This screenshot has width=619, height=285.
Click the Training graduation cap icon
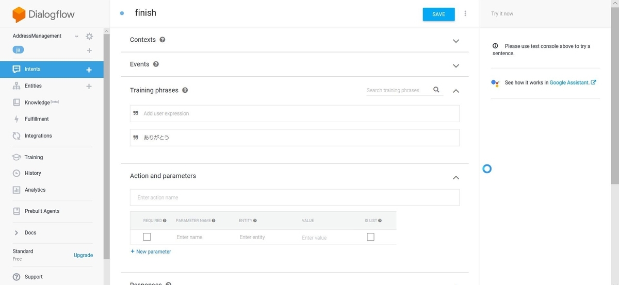(x=16, y=157)
